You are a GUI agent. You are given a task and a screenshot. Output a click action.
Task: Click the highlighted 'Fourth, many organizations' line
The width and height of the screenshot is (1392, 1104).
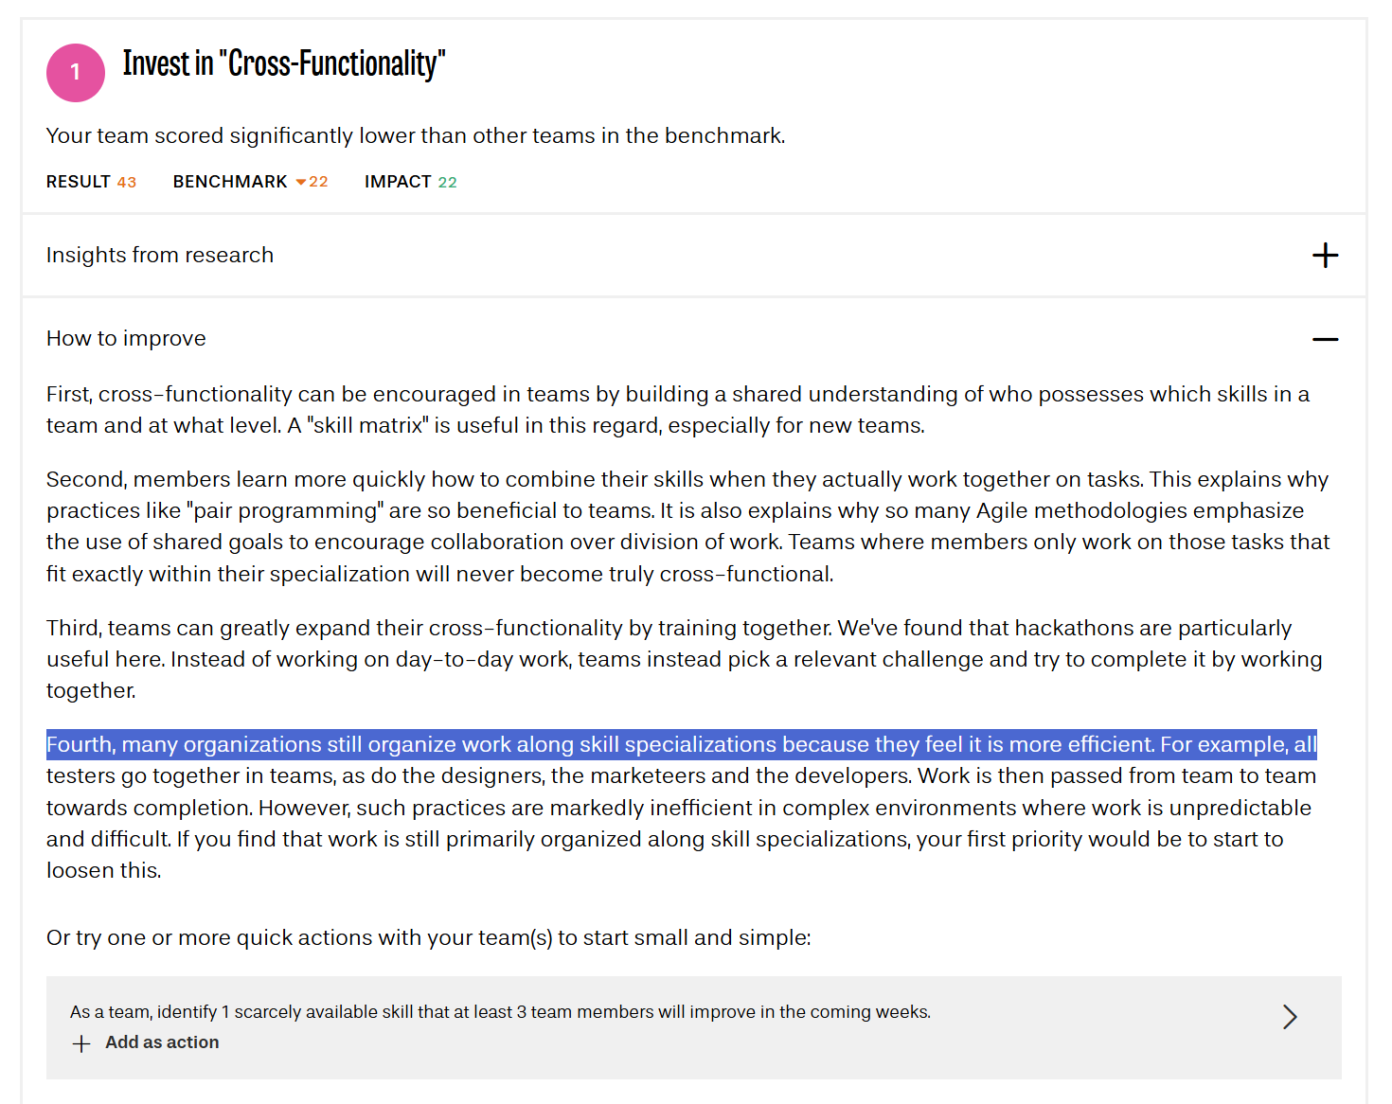[x=681, y=745]
